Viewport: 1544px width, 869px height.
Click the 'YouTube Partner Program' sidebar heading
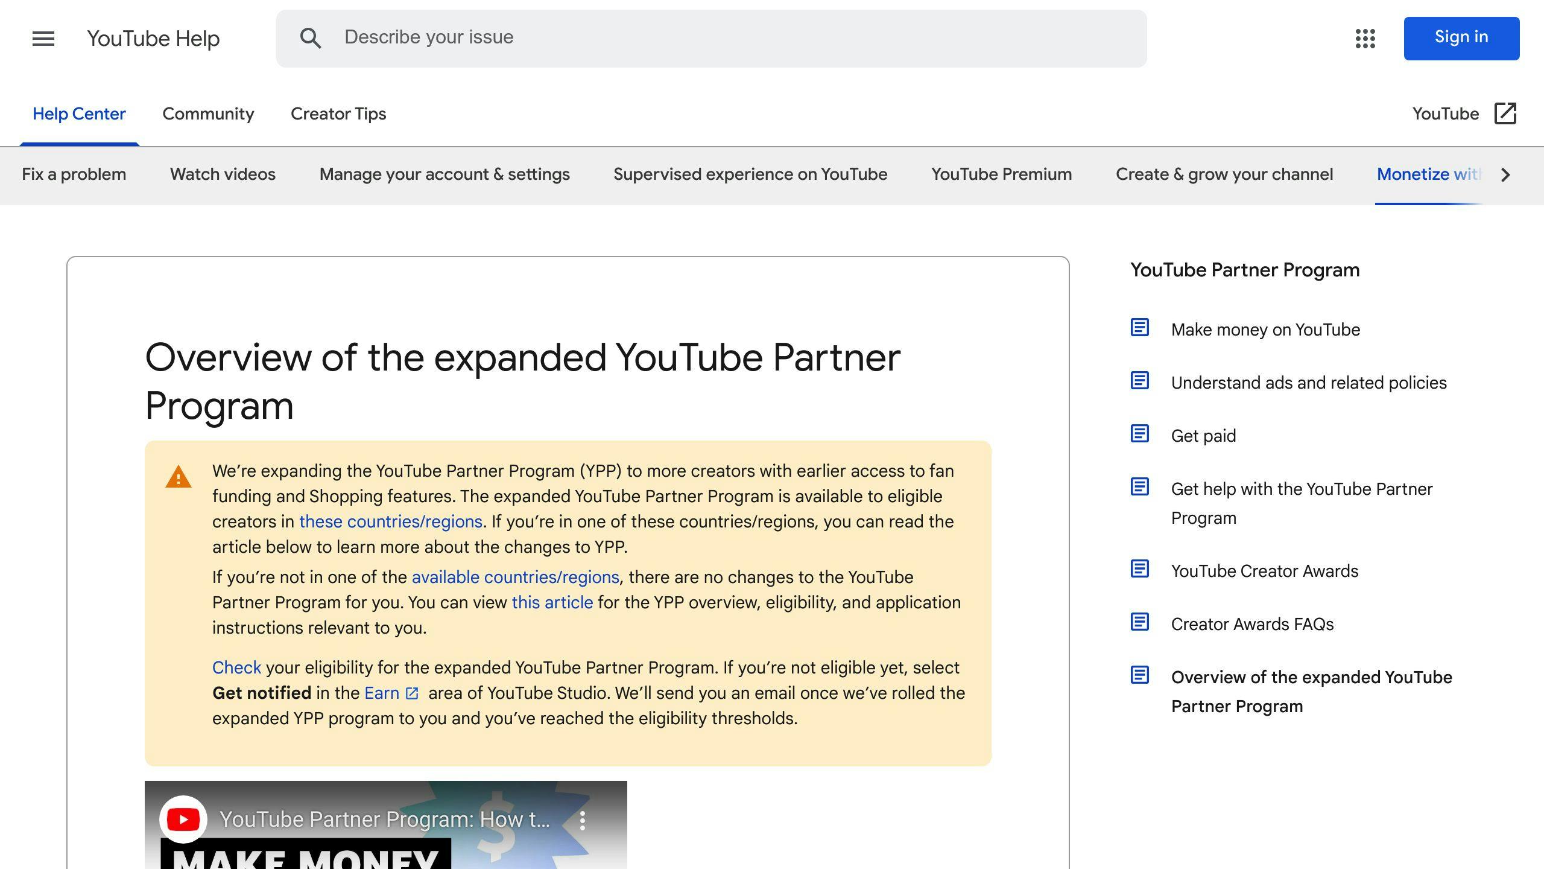[x=1245, y=270]
